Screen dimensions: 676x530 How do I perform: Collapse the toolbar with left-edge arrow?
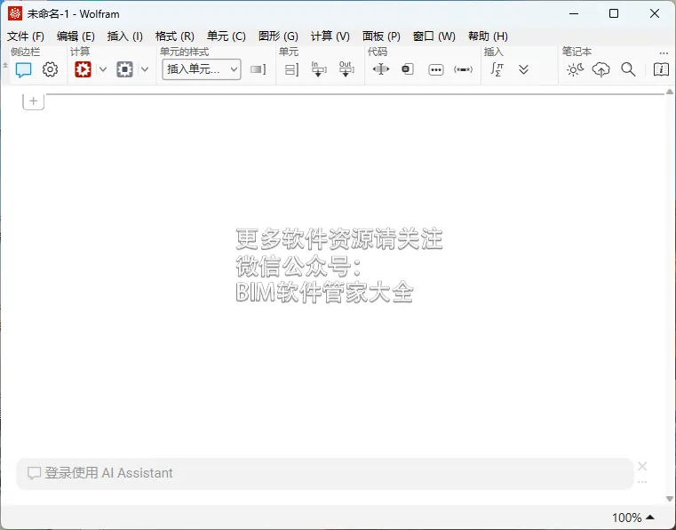pyautogui.click(x=4, y=65)
